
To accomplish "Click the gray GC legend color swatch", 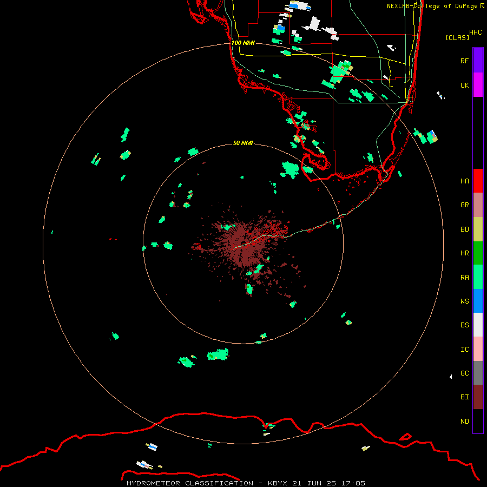I will click(x=478, y=373).
